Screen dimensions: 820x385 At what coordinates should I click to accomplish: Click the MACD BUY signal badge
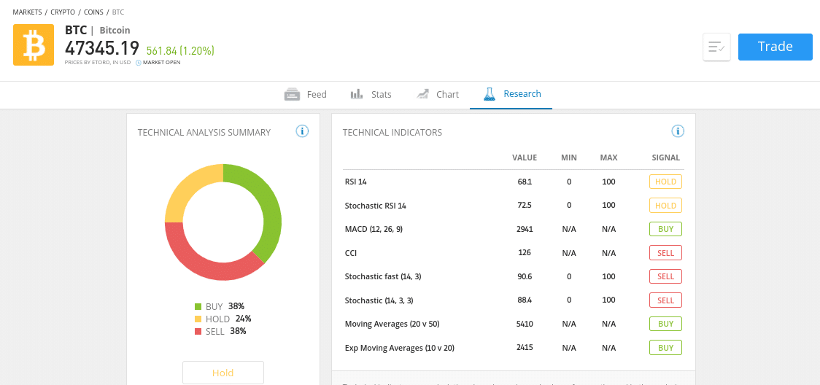(666, 229)
